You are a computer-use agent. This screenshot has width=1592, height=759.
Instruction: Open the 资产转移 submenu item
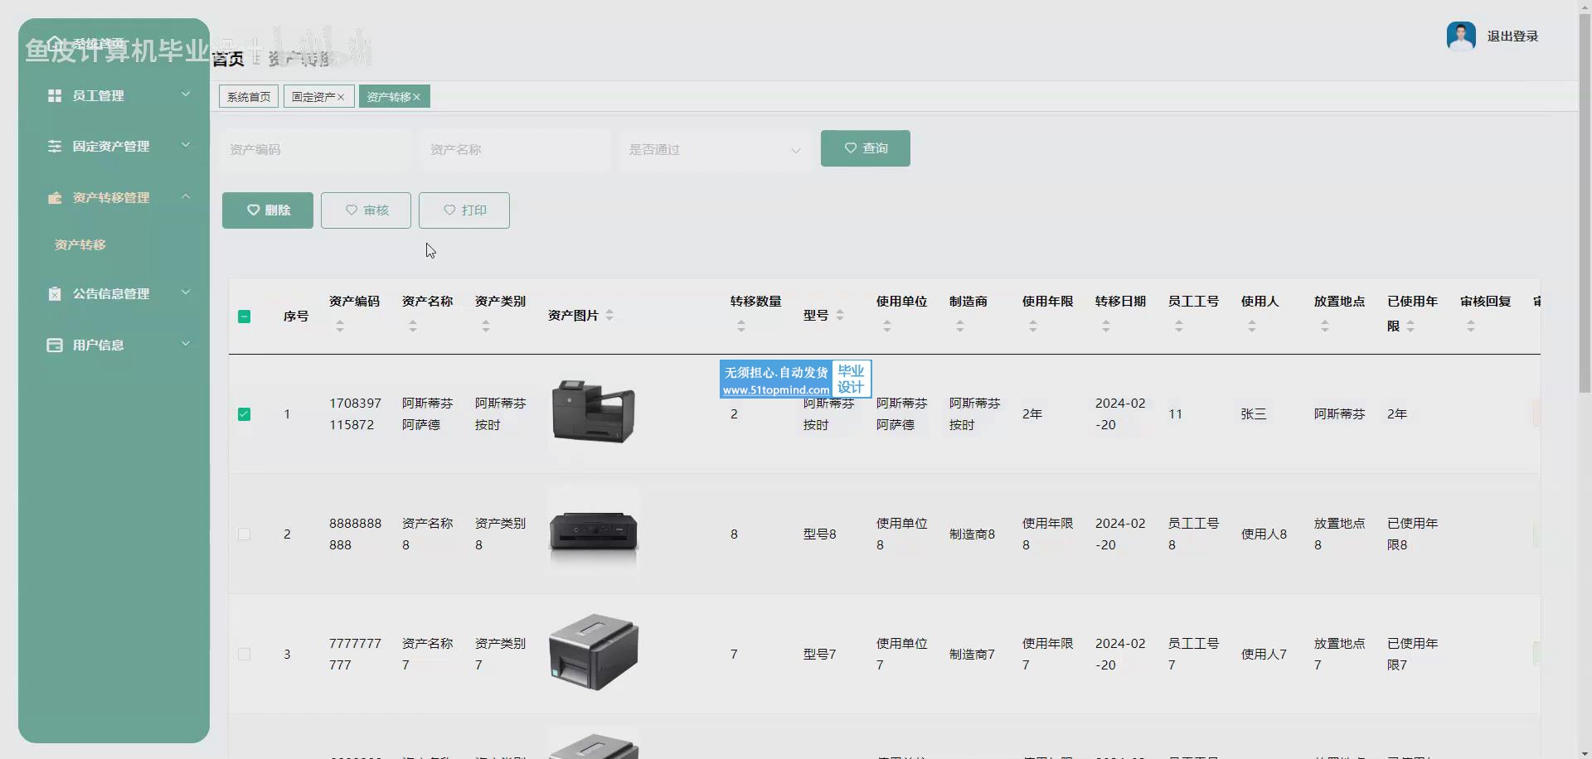click(80, 245)
